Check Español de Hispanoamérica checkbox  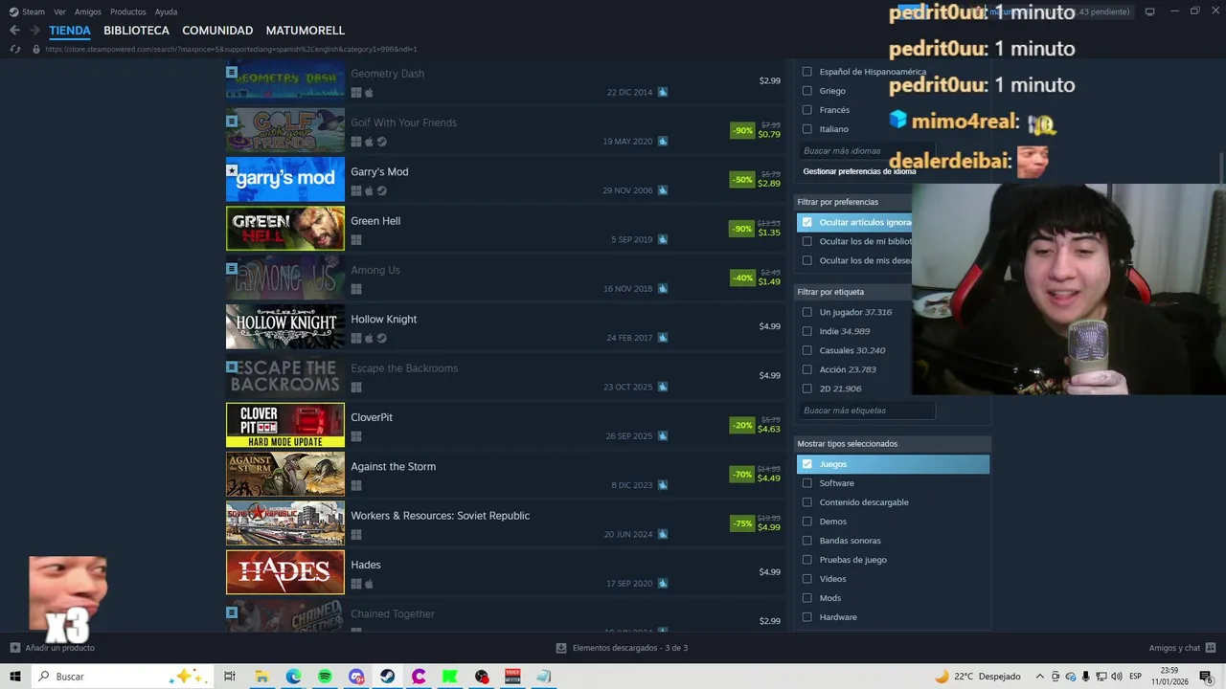click(x=806, y=72)
